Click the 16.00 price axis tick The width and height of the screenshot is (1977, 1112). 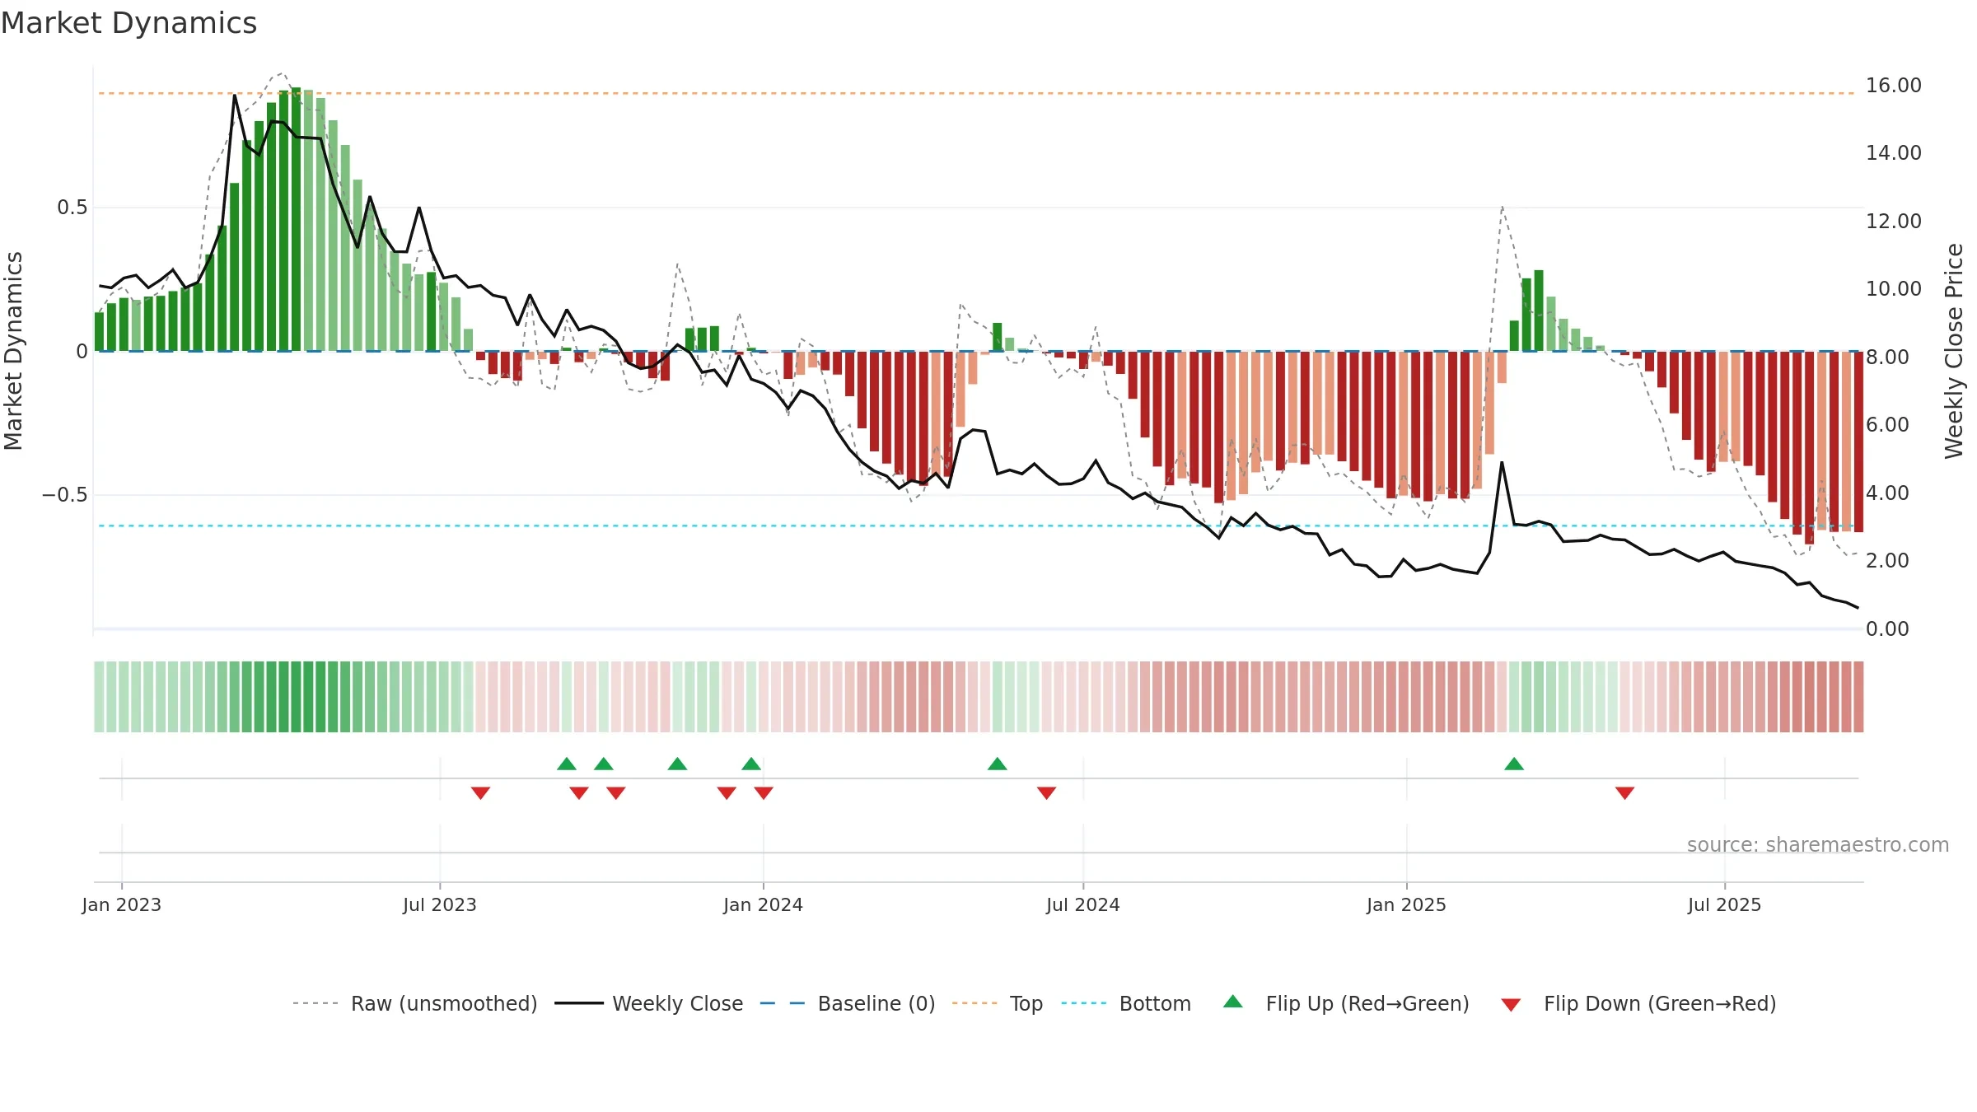1894,85
